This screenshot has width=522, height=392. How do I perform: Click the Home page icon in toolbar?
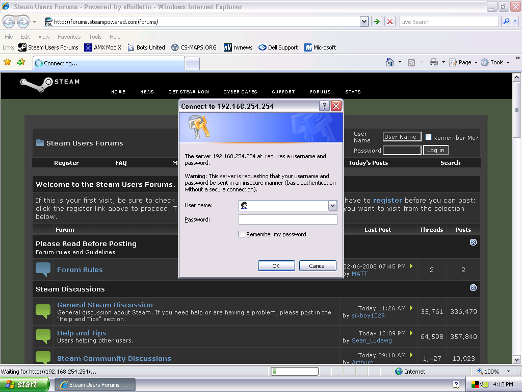(x=390, y=62)
